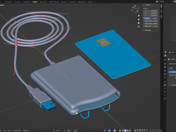Select solid viewport shading mode

(125, 131)
